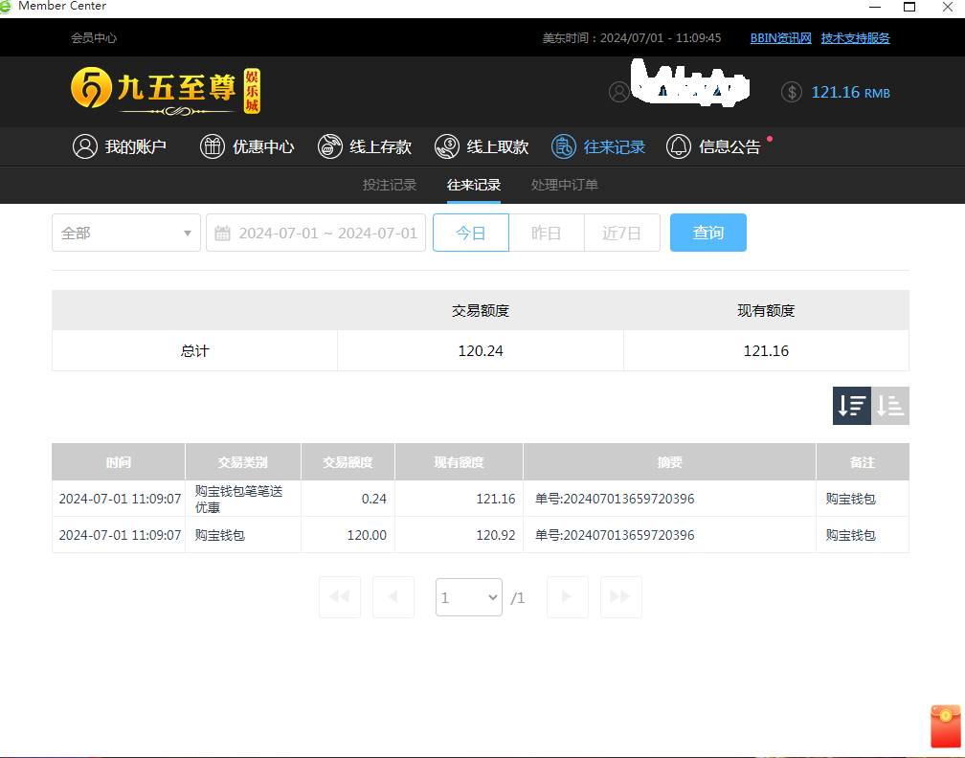
Task: Sort records ascending with right sort icon
Action: pyautogui.click(x=889, y=405)
